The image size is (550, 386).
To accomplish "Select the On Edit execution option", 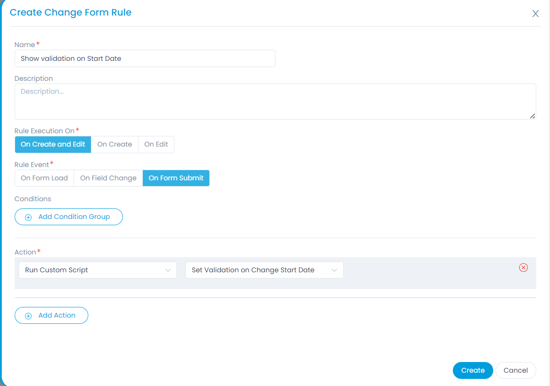I will [156, 144].
